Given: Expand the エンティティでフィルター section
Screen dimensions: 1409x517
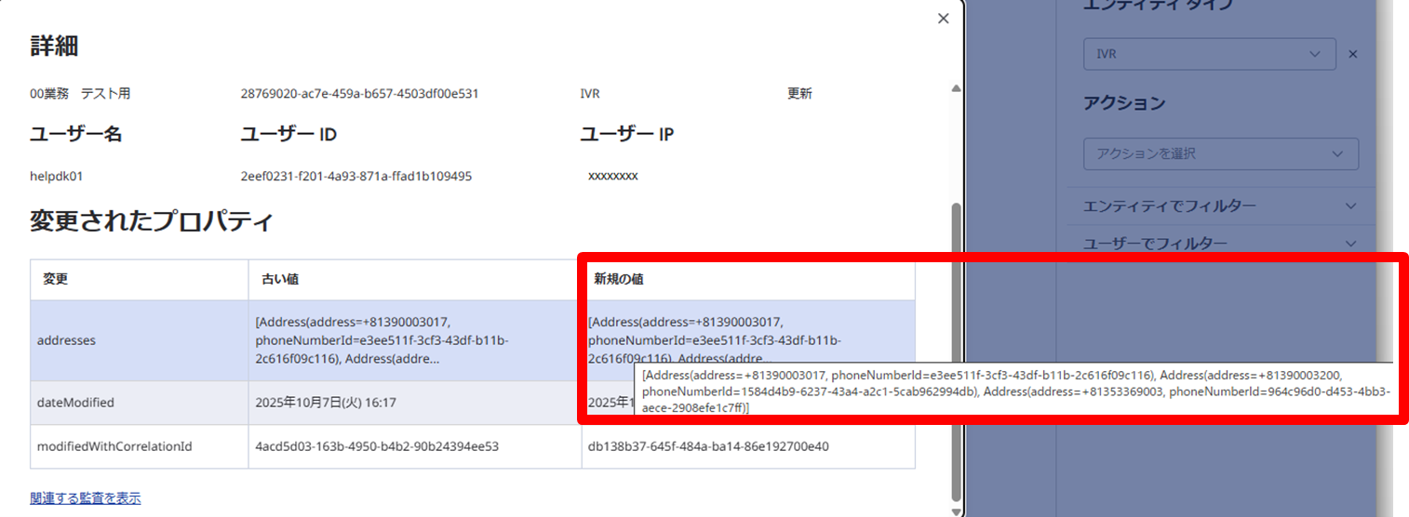Looking at the screenshot, I should tap(1220, 205).
